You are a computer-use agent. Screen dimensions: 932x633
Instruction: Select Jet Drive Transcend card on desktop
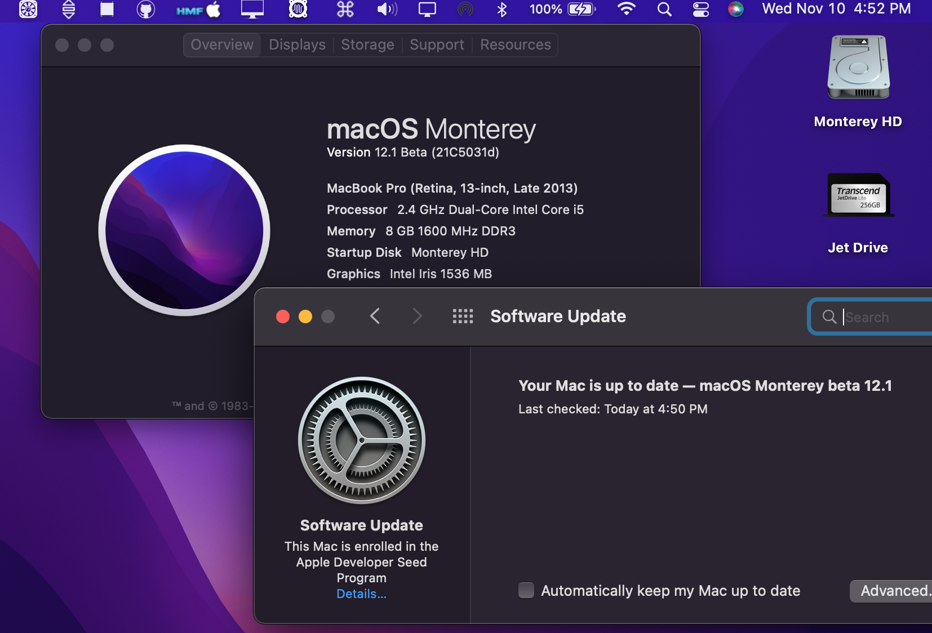pos(858,213)
